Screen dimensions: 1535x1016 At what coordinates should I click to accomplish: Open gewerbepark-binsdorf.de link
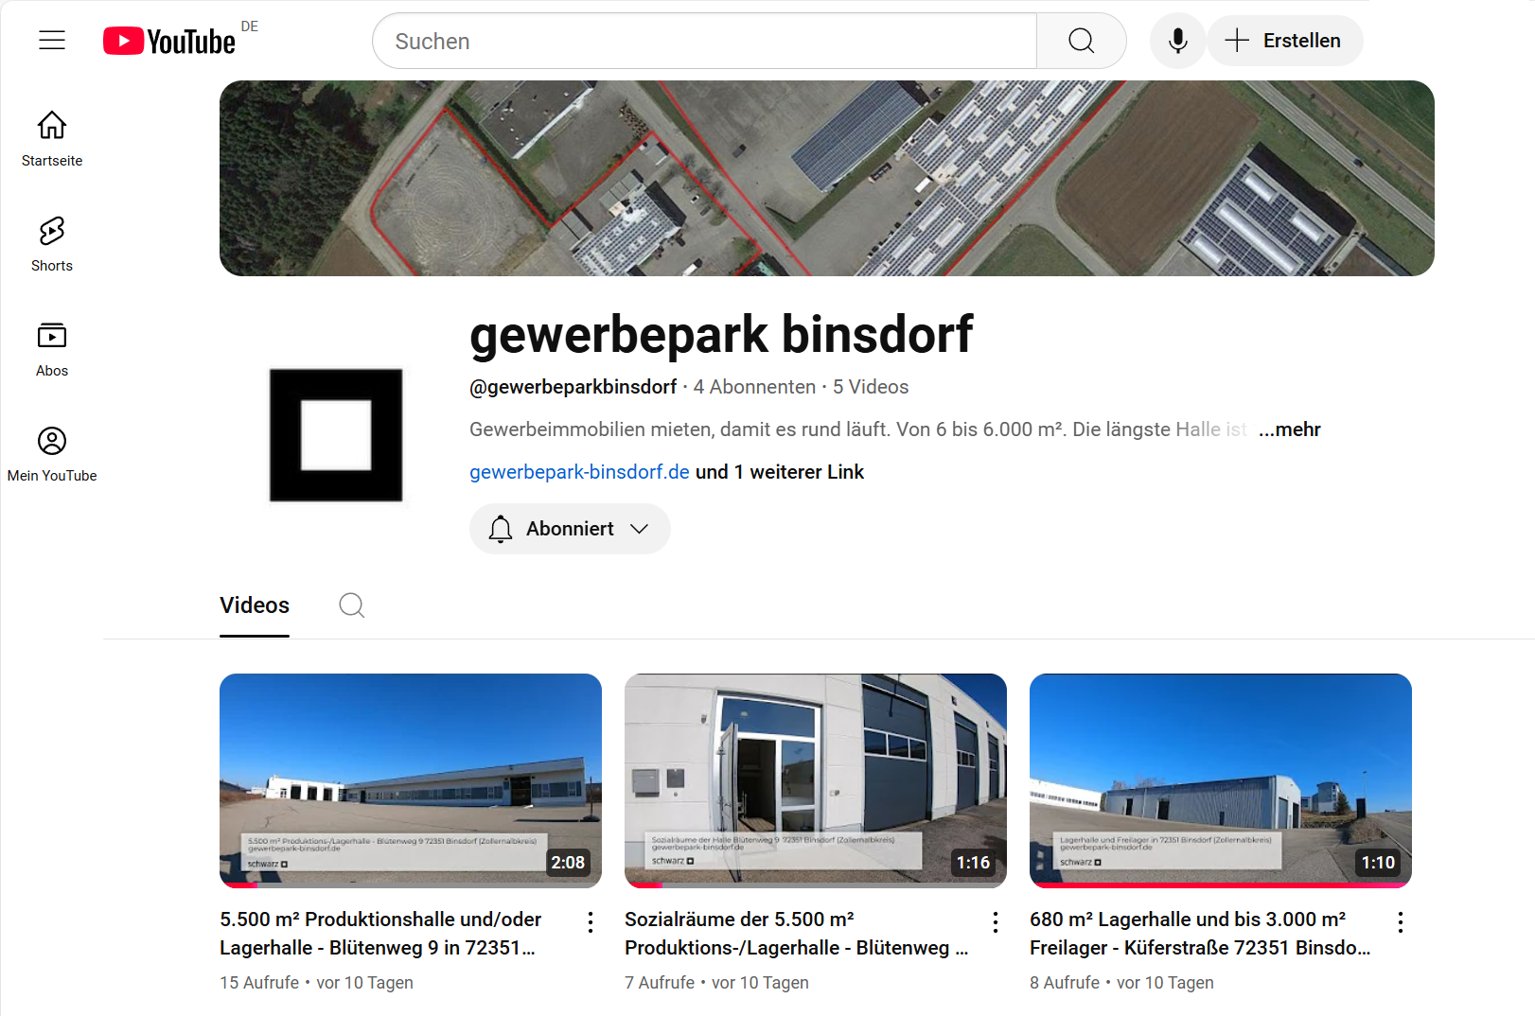579,472
